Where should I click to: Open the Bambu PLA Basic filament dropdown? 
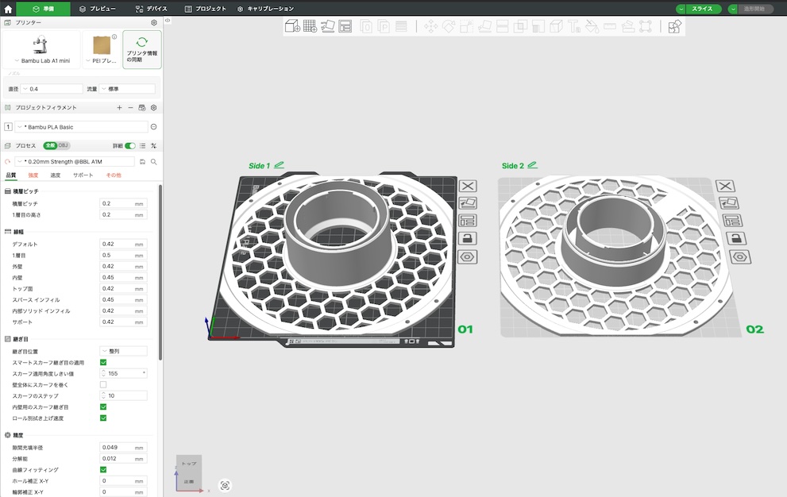pos(81,127)
